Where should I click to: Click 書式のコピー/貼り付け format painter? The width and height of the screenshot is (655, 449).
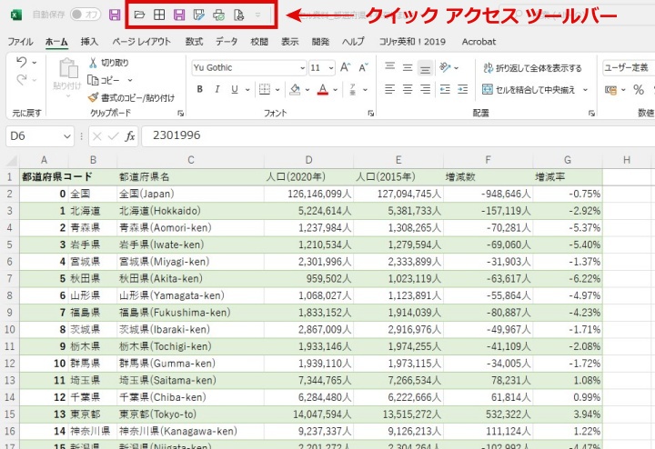(x=131, y=97)
